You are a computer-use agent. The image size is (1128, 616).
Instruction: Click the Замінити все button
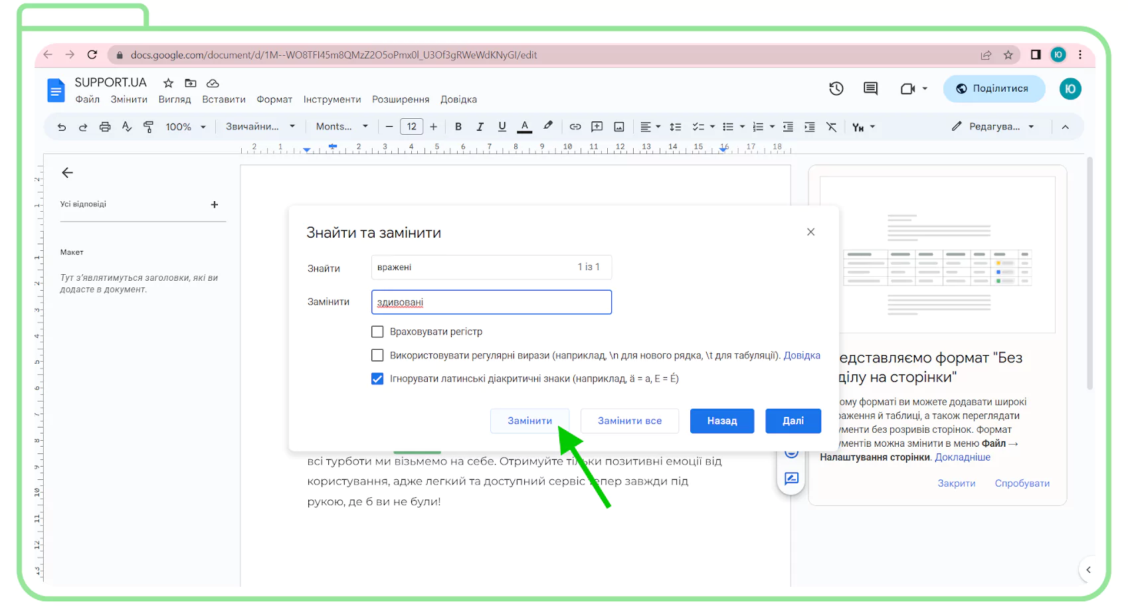tap(630, 421)
